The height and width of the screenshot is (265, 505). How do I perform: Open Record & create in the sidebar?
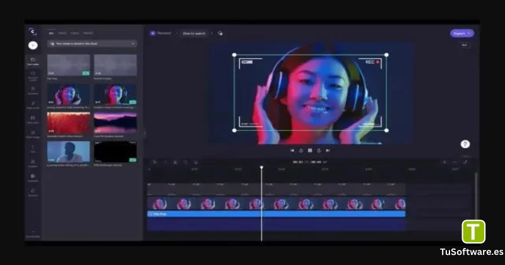click(x=33, y=76)
